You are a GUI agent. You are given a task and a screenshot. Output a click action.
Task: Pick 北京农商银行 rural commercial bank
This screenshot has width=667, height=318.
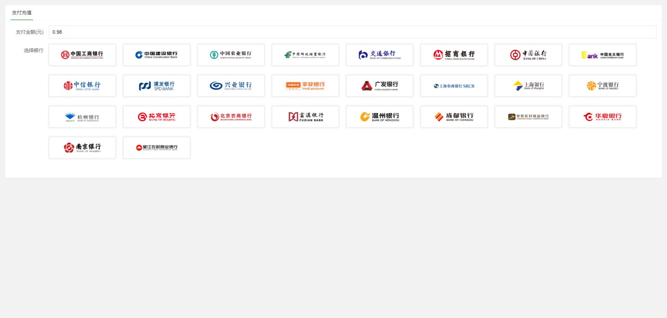(x=231, y=117)
